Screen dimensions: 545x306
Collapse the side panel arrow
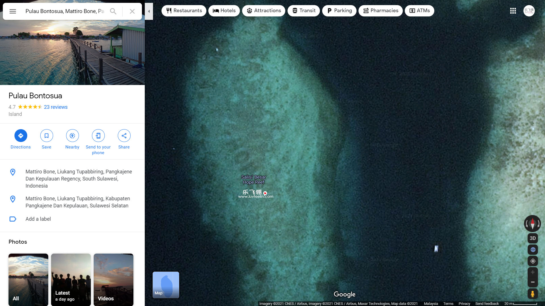[149, 11]
